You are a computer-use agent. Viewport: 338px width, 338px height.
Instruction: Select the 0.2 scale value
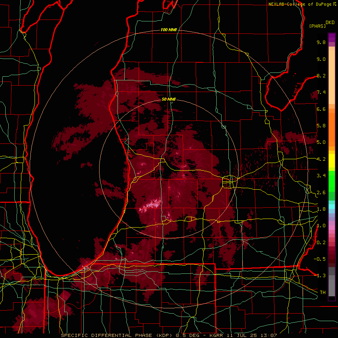pos(321,243)
